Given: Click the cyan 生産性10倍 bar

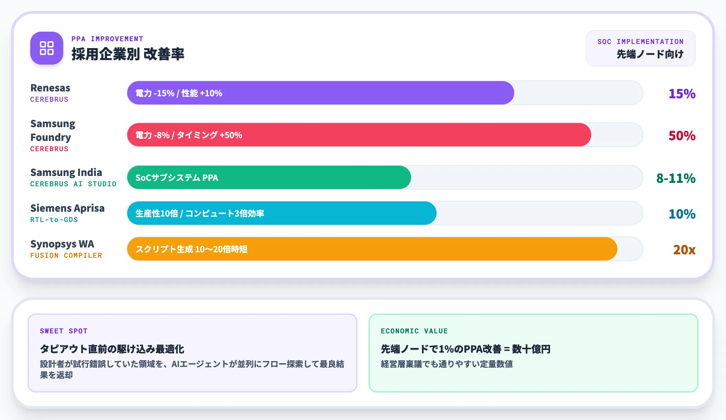Looking at the screenshot, I should [282, 213].
